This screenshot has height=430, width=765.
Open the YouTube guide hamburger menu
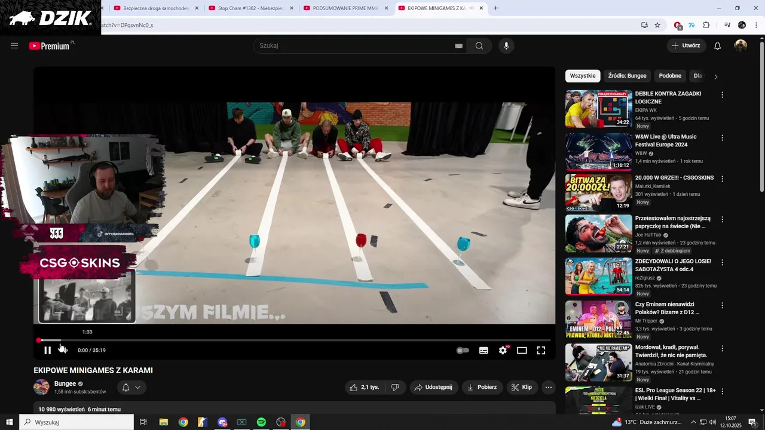click(14, 45)
